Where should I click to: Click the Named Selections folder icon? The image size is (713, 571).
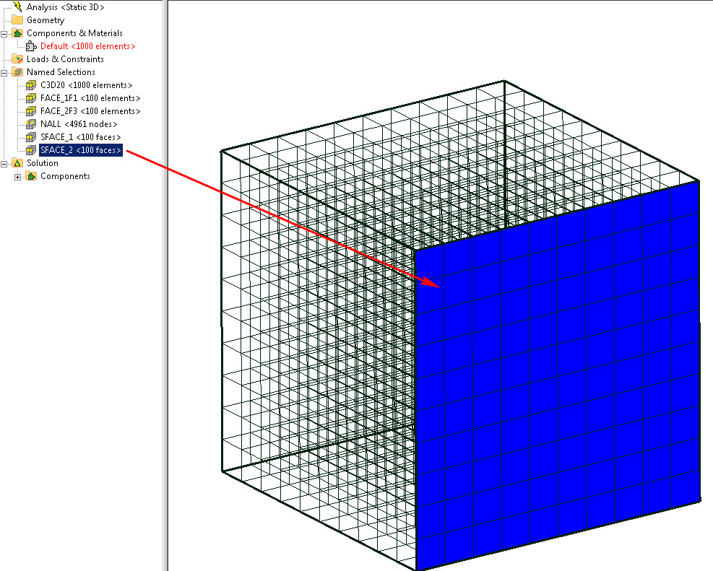point(17,71)
